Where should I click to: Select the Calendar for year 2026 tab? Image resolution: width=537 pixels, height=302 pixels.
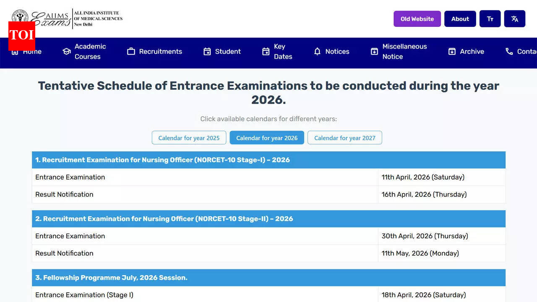(267, 138)
